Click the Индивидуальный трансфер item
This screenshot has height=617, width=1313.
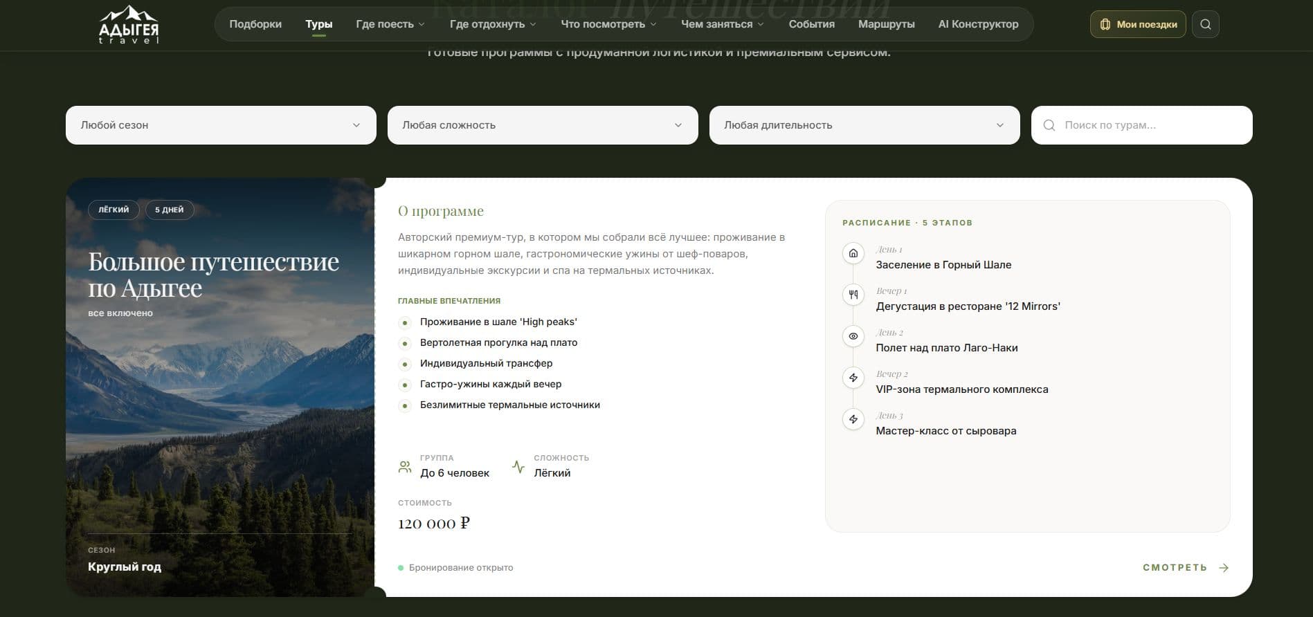tap(486, 363)
